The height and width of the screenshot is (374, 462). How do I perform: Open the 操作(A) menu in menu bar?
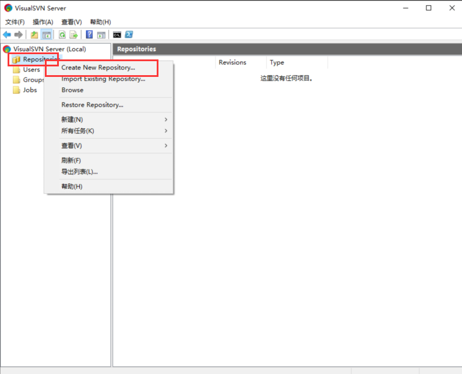43,22
